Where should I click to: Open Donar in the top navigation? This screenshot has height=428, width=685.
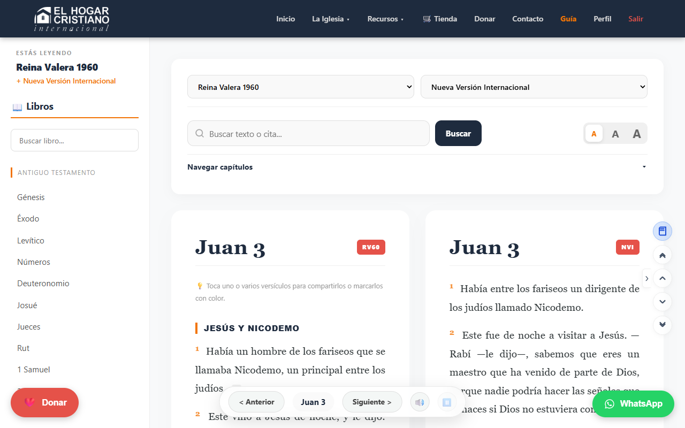pos(485,19)
